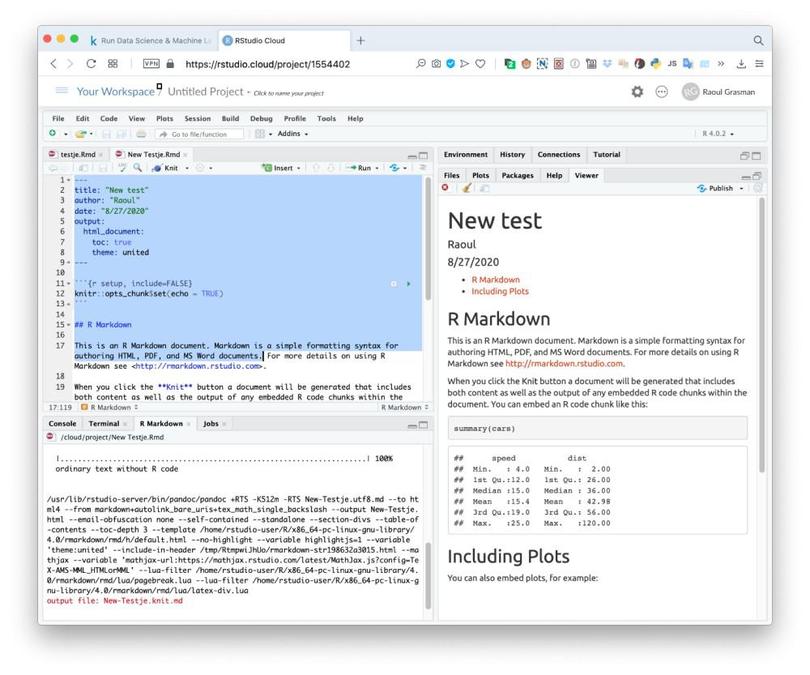Collapse the setup chunk fold on line 11

69,284
